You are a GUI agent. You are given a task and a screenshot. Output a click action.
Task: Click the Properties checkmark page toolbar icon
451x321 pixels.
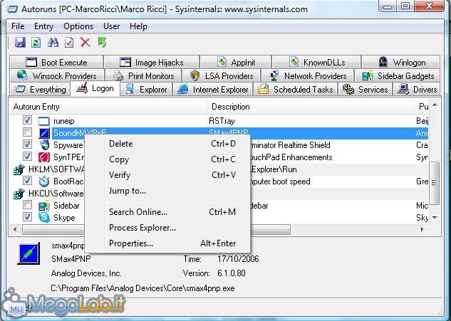pos(69,43)
